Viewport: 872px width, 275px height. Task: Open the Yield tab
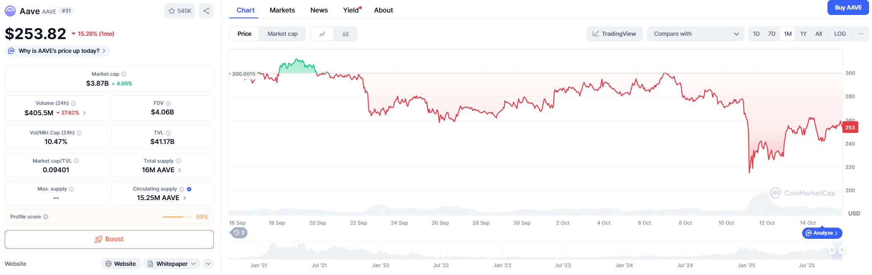(x=352, y=10)
